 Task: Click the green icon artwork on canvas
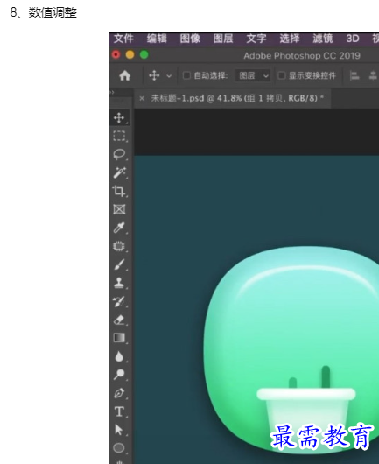(x=291, y=349)
